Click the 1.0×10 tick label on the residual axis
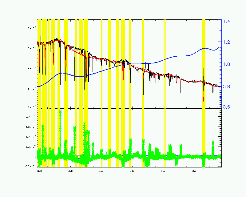This screenshot has width=246, height=197. (x=31, y=137)
